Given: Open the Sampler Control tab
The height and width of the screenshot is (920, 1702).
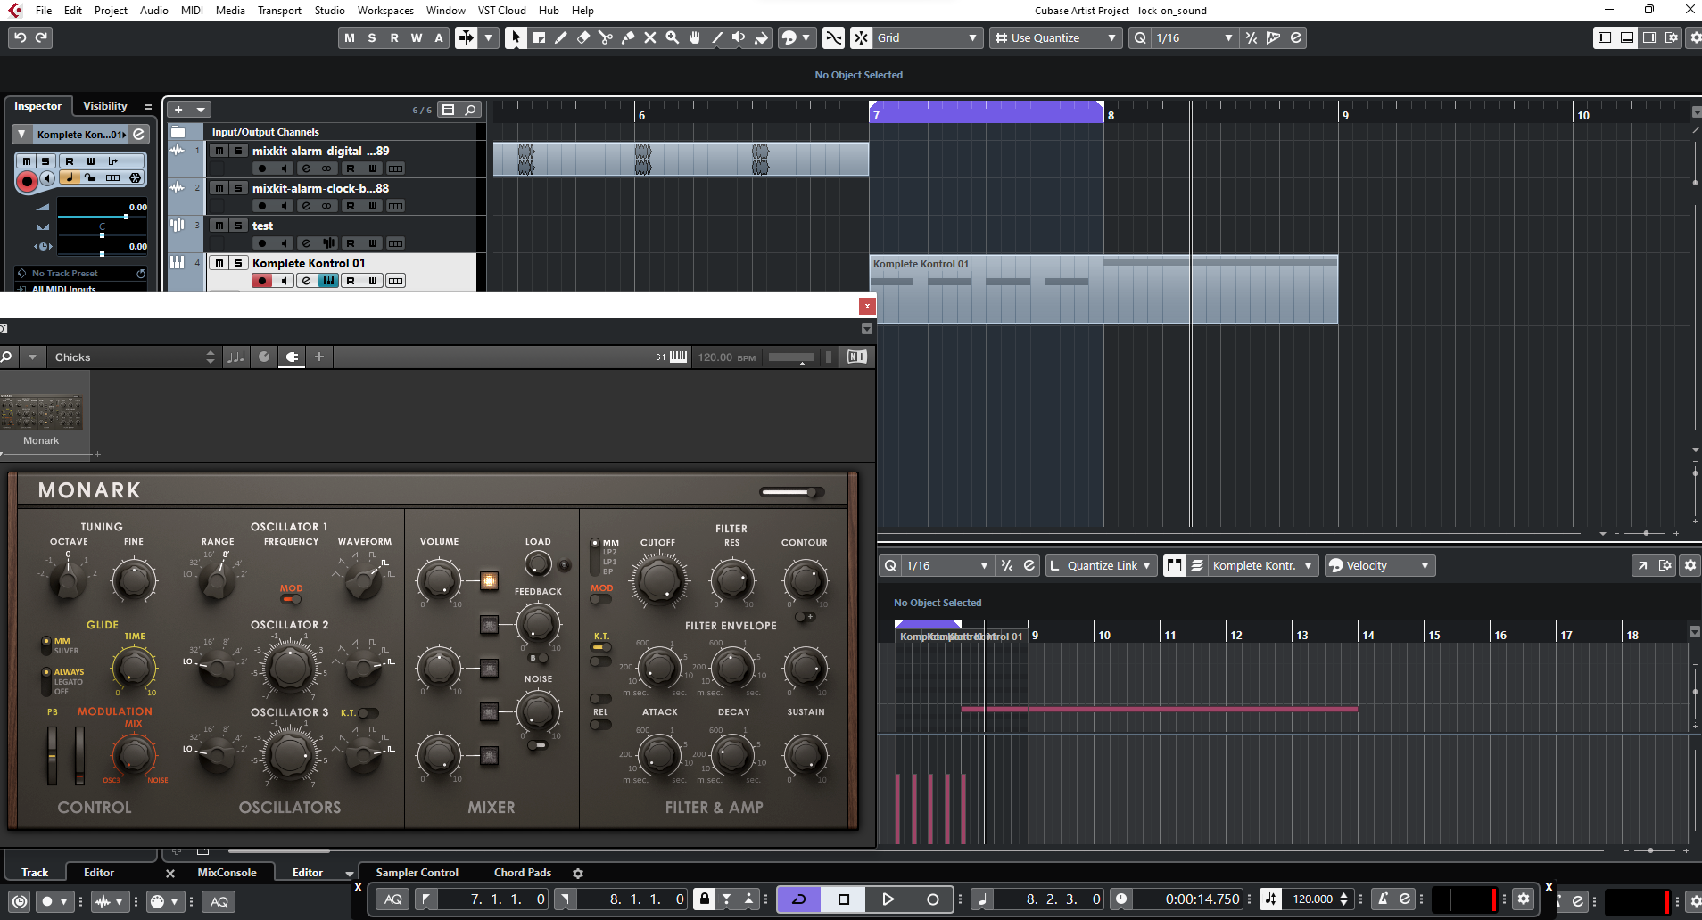Looking at the screenshot, I should click(x=417, y=873).
